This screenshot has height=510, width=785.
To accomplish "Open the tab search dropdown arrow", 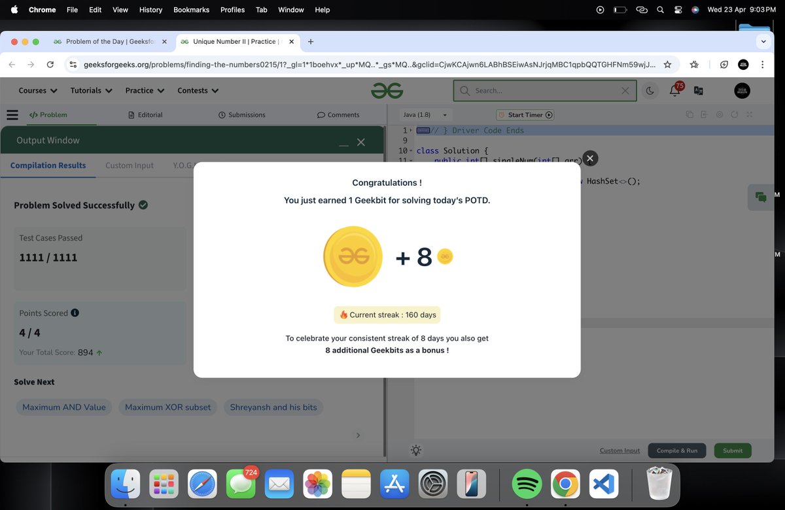I will [763, 41].
